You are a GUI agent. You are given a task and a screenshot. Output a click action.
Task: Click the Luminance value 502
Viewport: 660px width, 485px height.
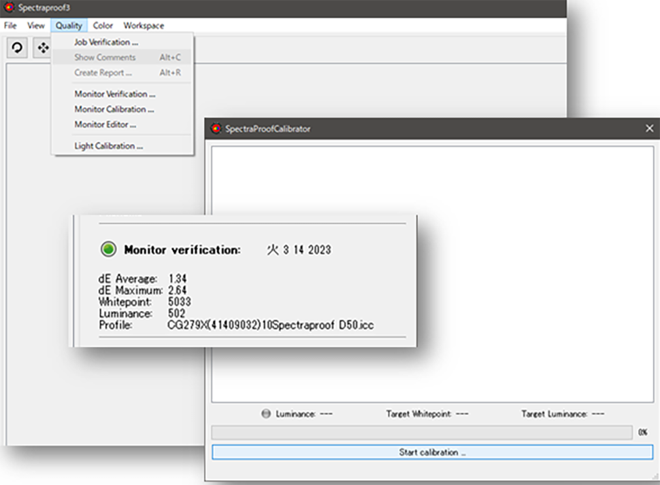point(176,313)
